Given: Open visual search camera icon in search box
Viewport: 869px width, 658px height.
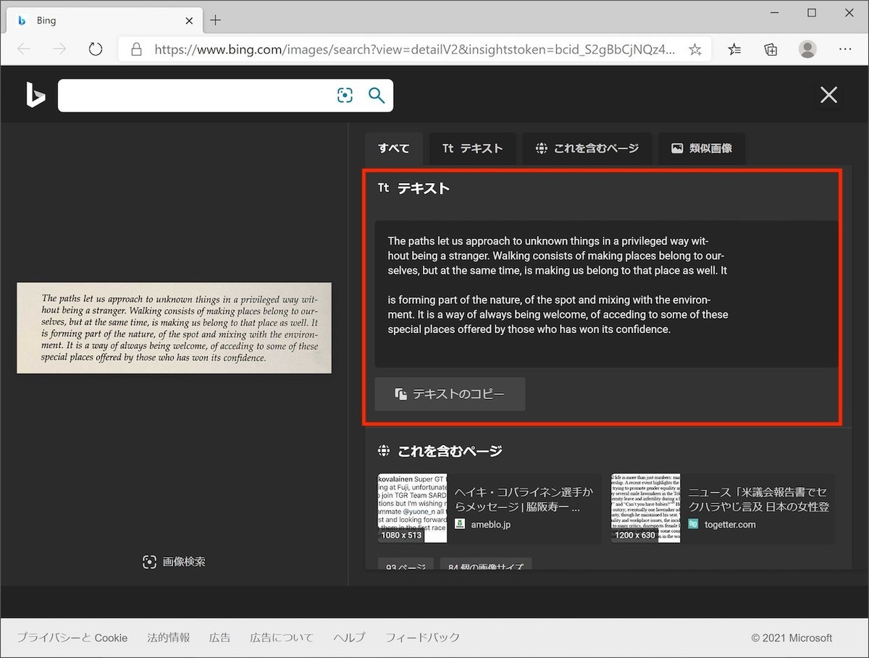Looking at the screenshot, I should (x=345, y=96).
